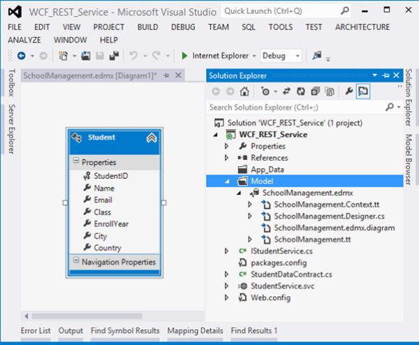The width and height of the screenshot is (419, 345).
Task: Click the Search Solution Explorer field
Action: (x=293, y=108)
